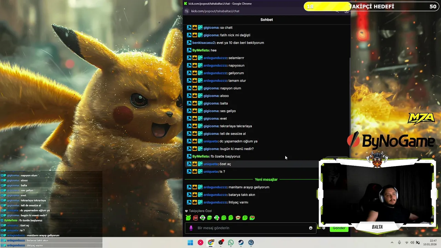Screen dimensions: 441x248
Task: Open YouTube Music from the taskbar
Action: pyautogui.click(x=201, y=242)
